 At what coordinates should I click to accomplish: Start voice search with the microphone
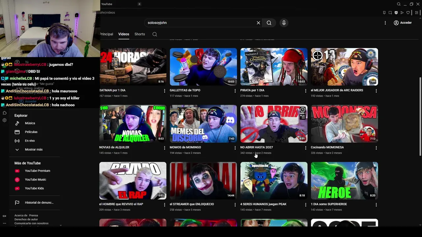[284, 23]
